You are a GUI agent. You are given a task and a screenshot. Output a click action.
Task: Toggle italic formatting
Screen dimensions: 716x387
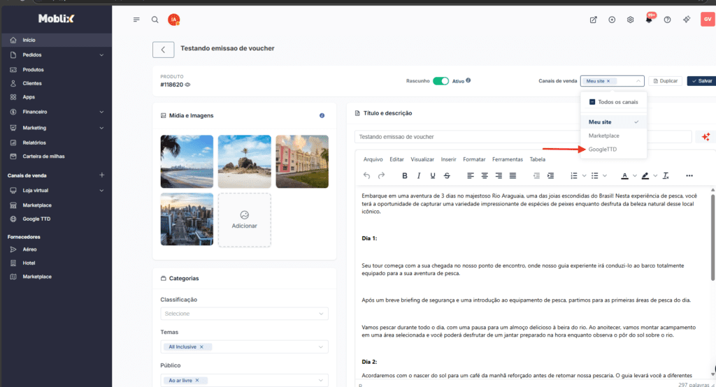pos(419,175)
